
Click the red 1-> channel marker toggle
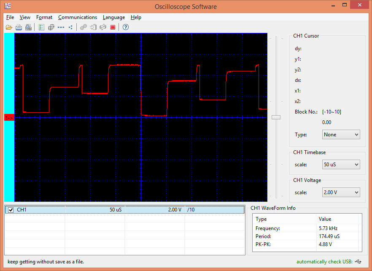[8, 117]
